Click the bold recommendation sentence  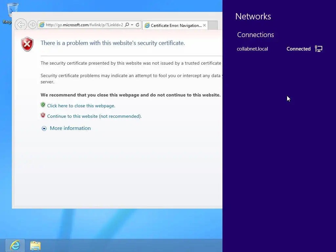click(x=131, y=95)
